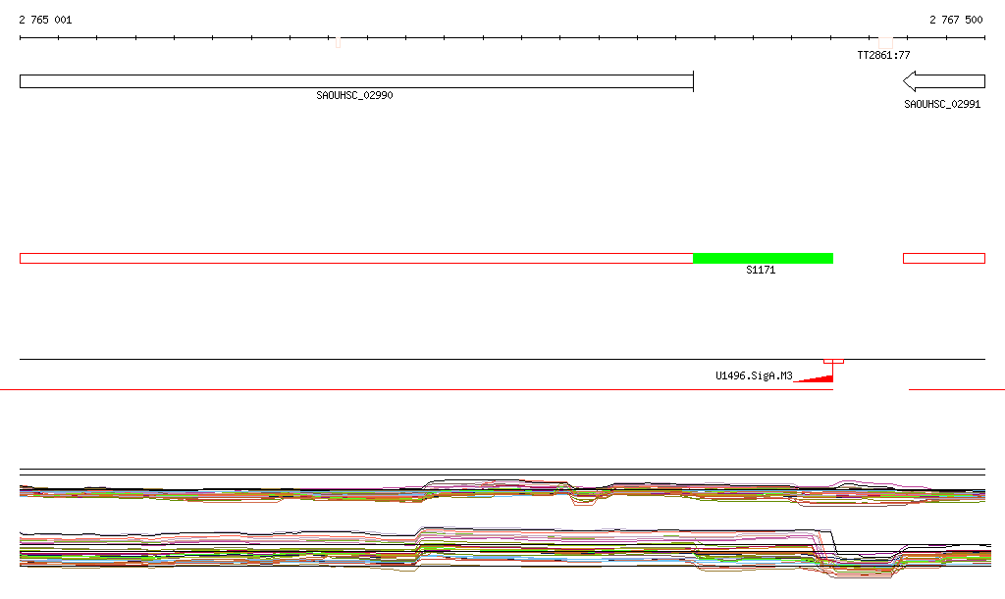Image resolution: width=1005 pixels, height=599 pixels.
Task: Select the long red-outlined segment on left
Action: [x=356, y=258]
